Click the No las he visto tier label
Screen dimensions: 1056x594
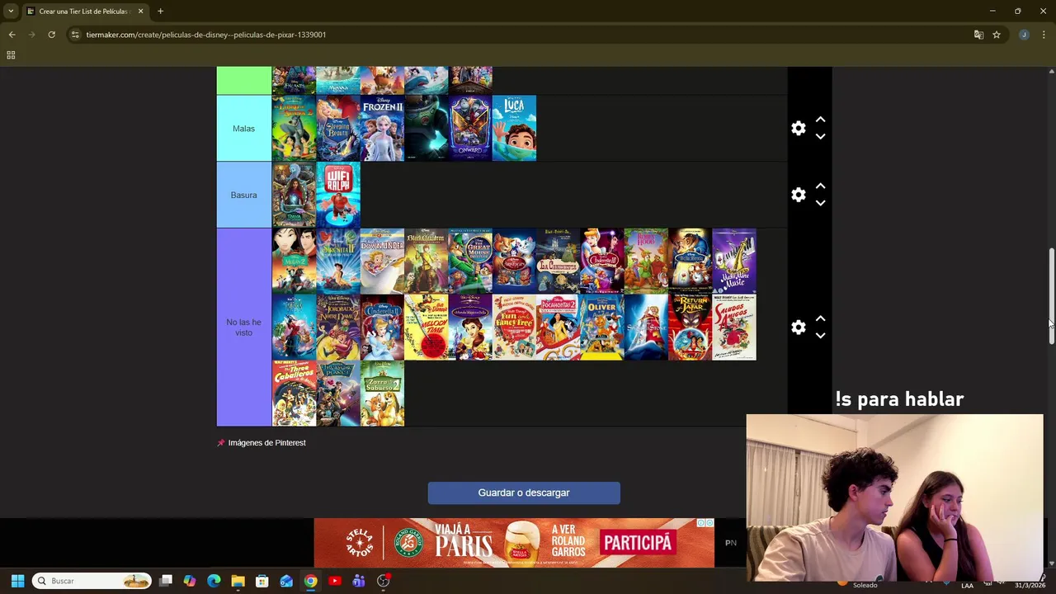pos(243,328)
